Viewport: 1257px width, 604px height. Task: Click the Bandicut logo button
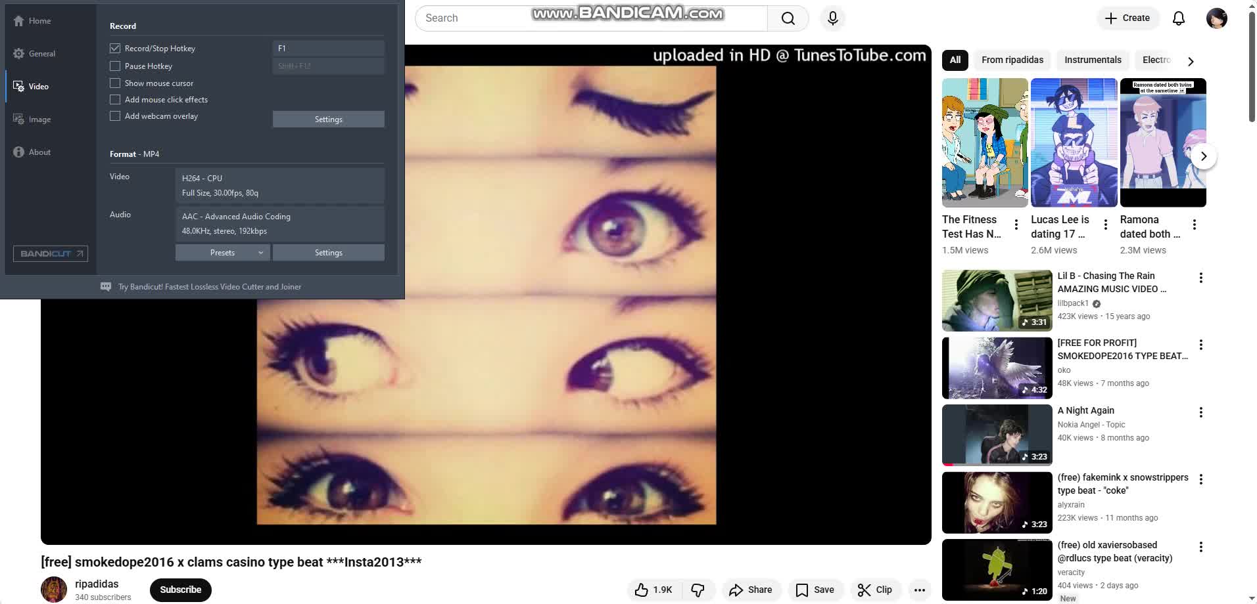tap(51, 253)
